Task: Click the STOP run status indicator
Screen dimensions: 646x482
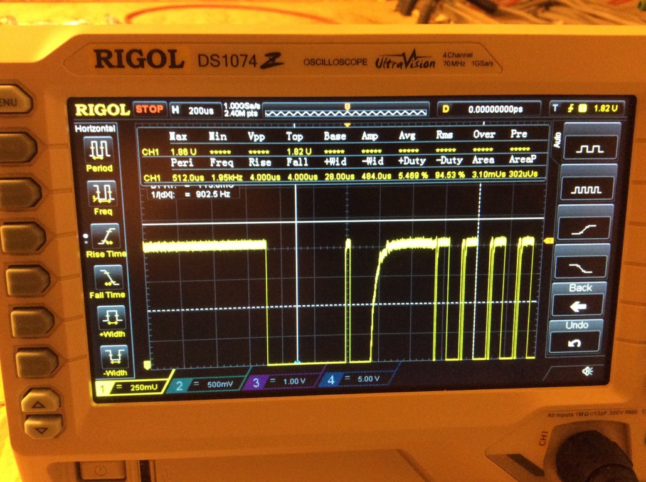Action: click(x=149, y=109)
